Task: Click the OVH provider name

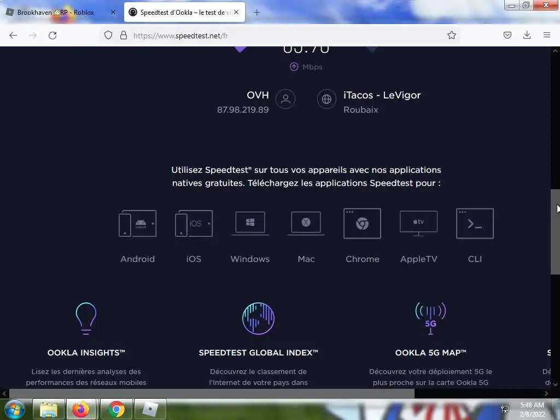Action: [258, 95]
